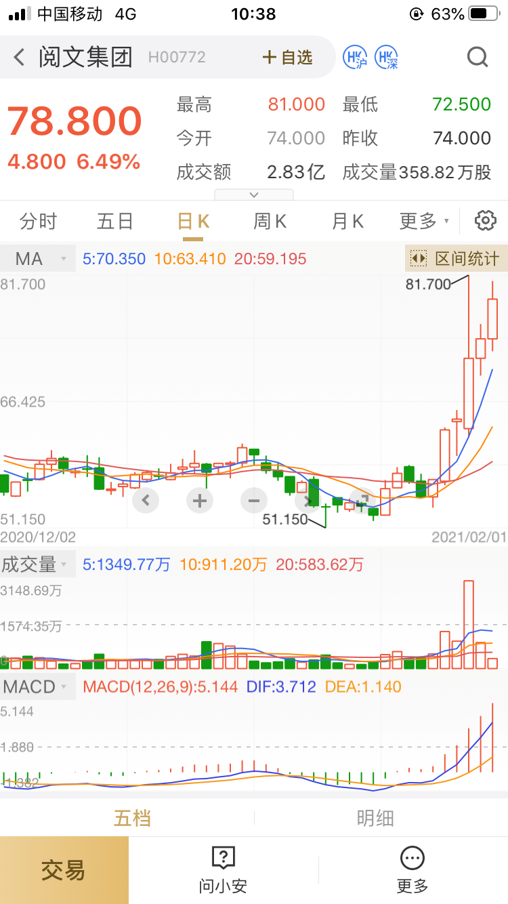The height and width of the screenshot is (904, 508).
Task: Switch to 明细 trade details tab
Action: tap(375, 819)
